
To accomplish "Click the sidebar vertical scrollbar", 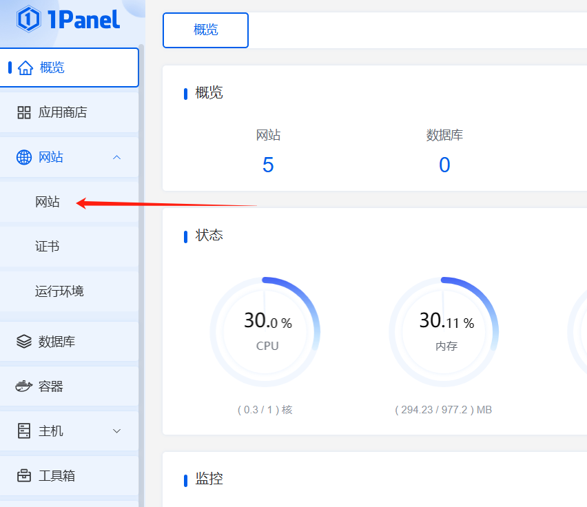I will 141,276.
